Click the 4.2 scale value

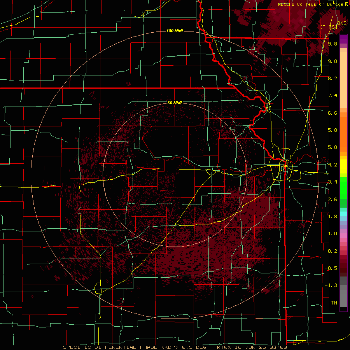332,165
